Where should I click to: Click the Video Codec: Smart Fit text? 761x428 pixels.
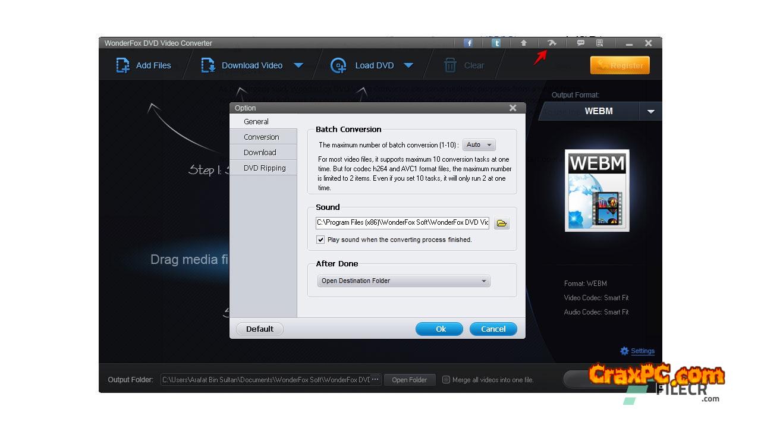point(596,298)
